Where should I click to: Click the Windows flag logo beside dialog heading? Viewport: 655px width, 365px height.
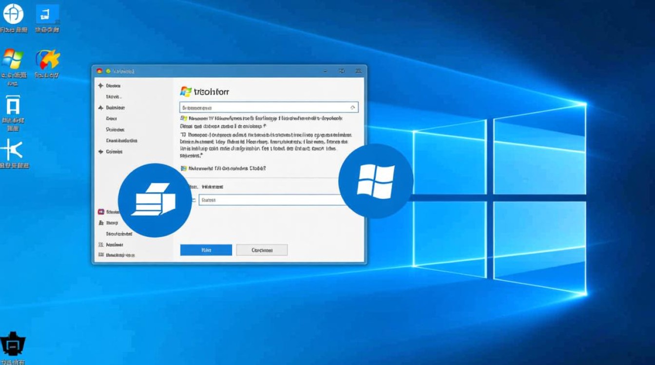[186, 91]
